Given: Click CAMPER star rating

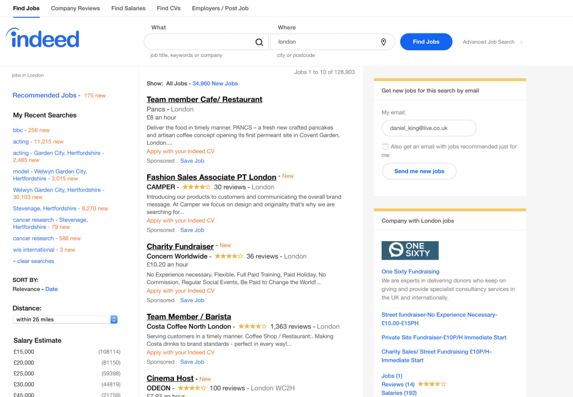Looking at the screenshot, I should pyautogui.click(x=196, y=187).
